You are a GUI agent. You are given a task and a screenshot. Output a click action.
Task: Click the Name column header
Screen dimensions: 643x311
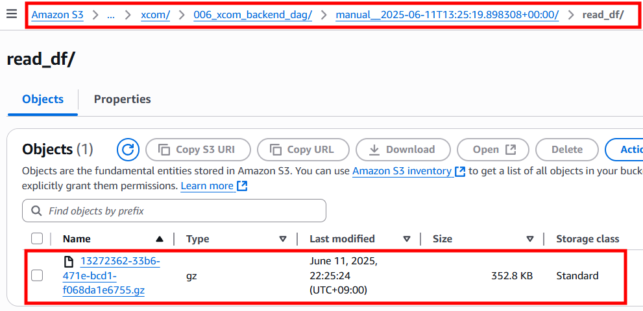[x=77, y=239]
